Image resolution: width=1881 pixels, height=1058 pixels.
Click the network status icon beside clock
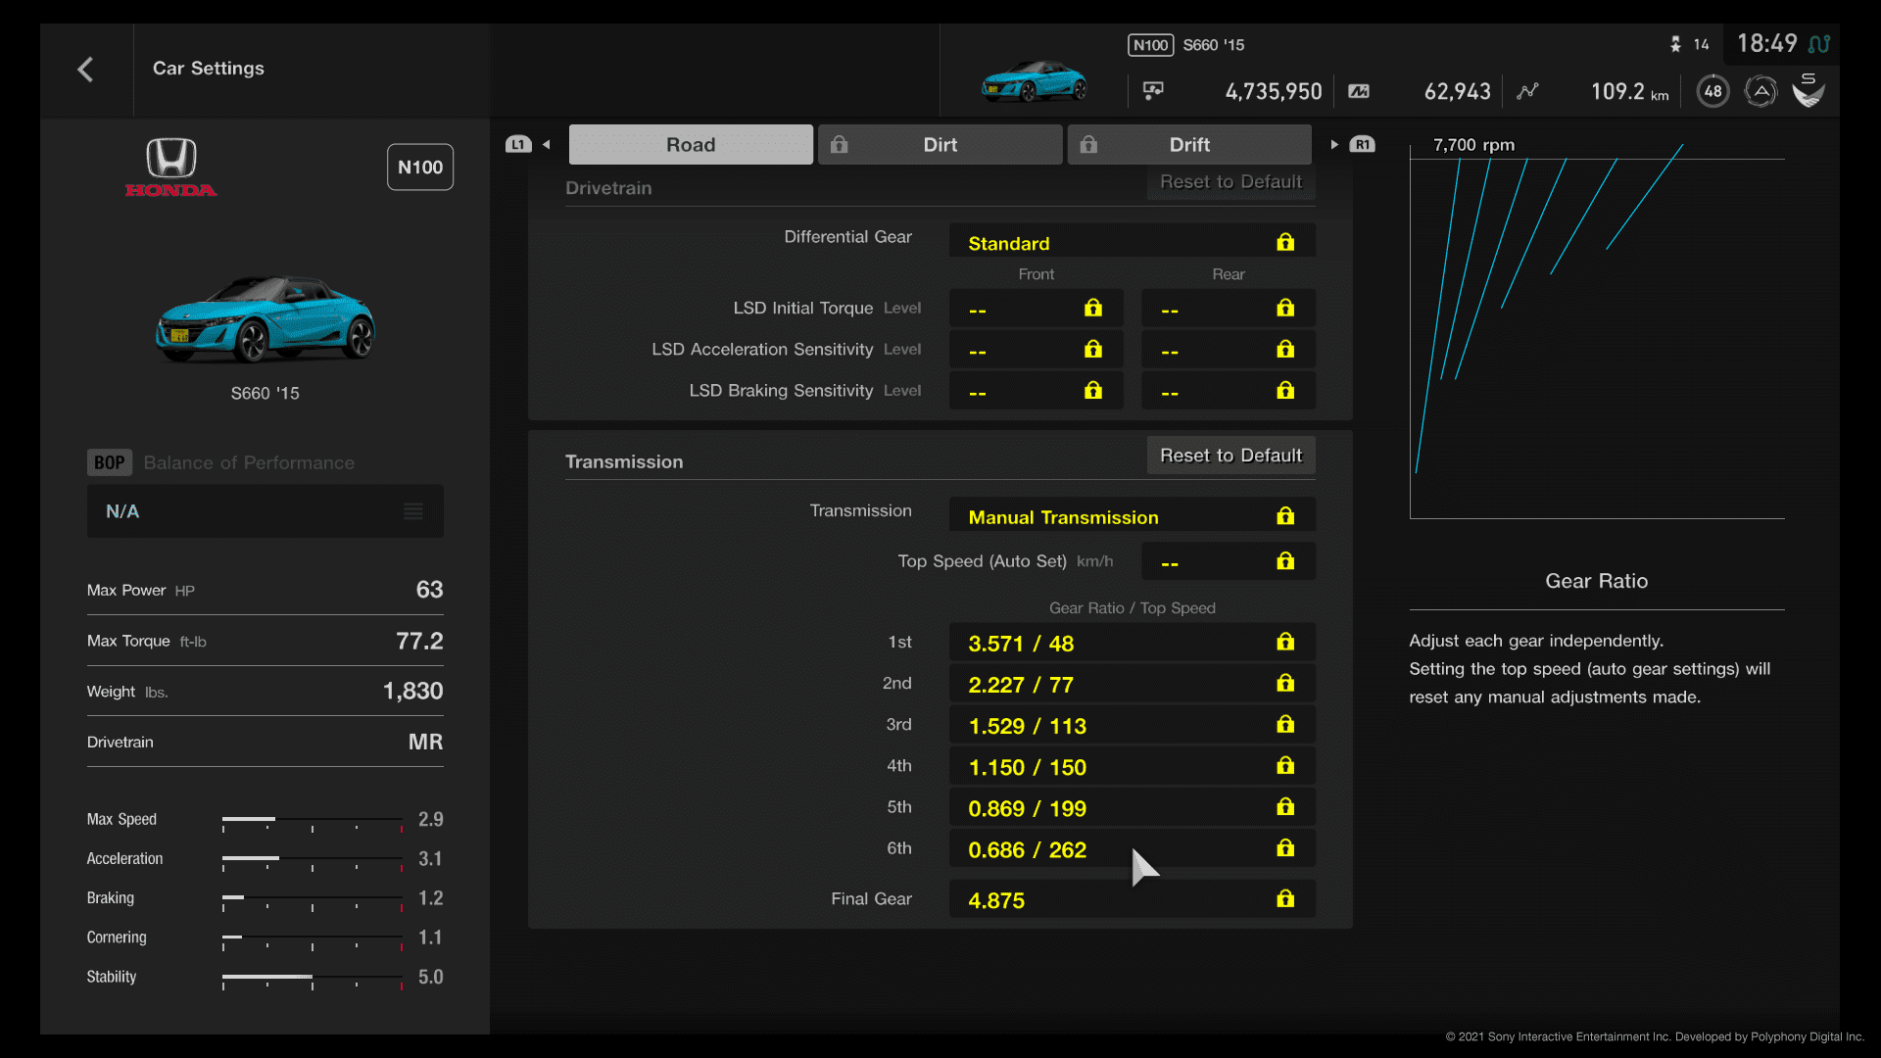tap(1819, 44)
